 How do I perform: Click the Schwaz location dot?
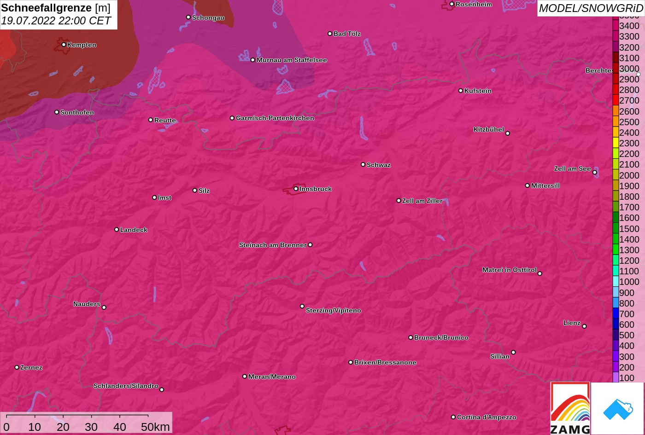click(363, 164)
